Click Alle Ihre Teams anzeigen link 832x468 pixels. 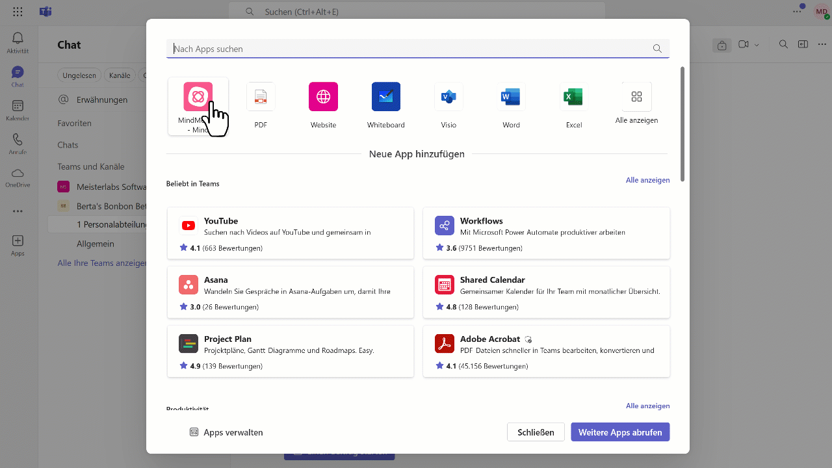[x=102, y=263]
